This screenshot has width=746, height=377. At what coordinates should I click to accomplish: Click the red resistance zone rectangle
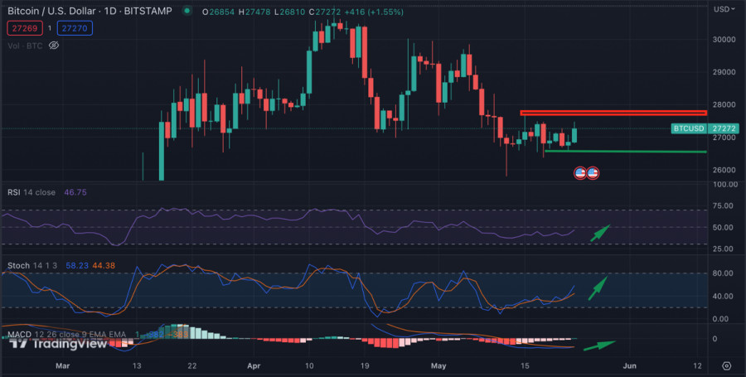pos(613,112)
